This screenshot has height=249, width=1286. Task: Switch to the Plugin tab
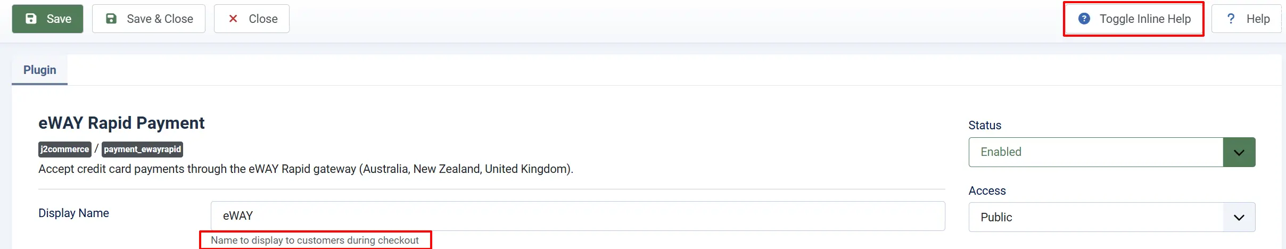coord(40,70)
